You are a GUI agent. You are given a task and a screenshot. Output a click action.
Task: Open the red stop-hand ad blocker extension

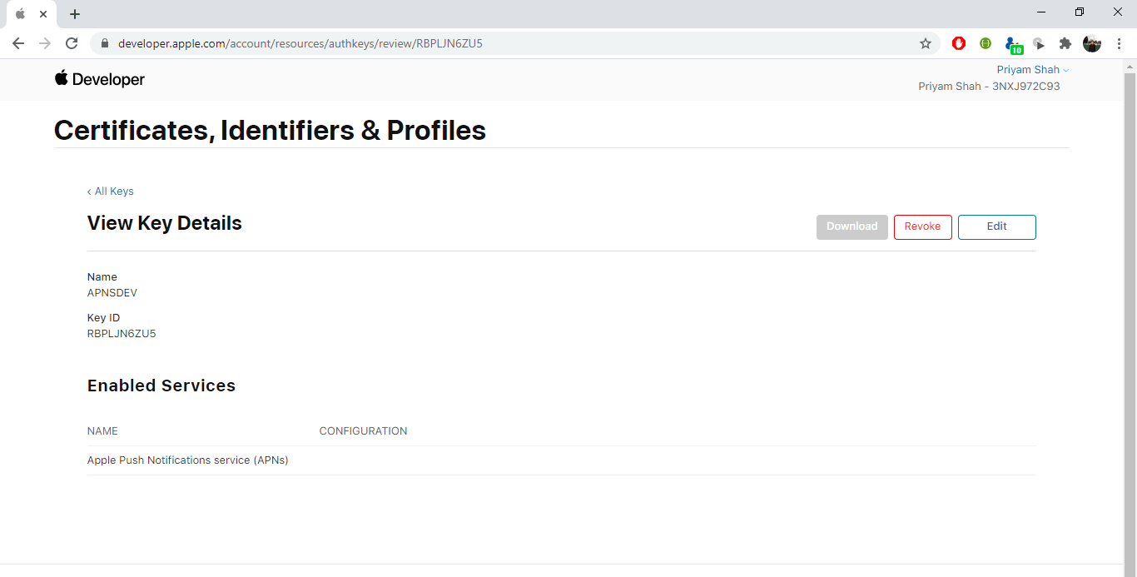pos(959,43)
